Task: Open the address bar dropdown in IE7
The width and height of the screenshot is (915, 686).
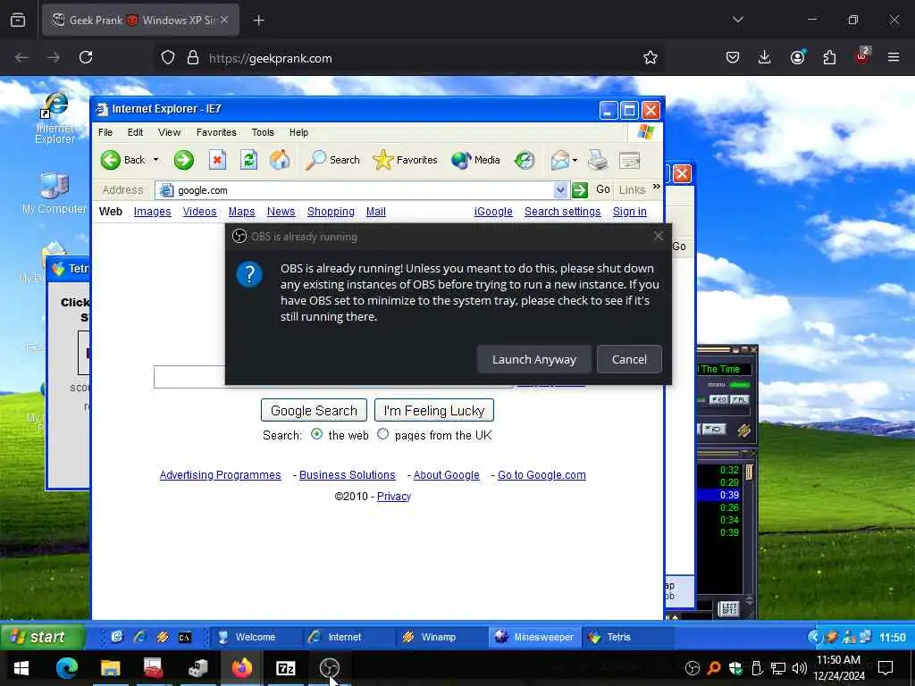Action: click(x=560, y=190)
